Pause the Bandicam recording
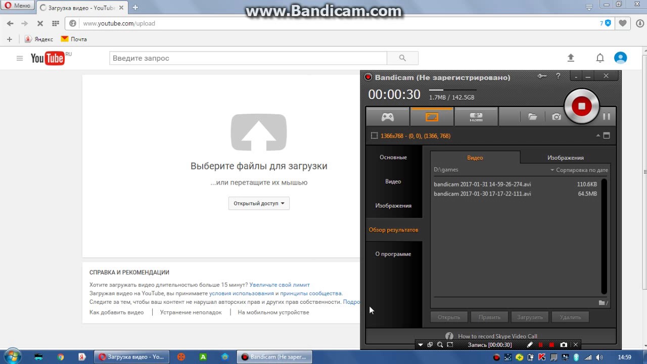 606,117
